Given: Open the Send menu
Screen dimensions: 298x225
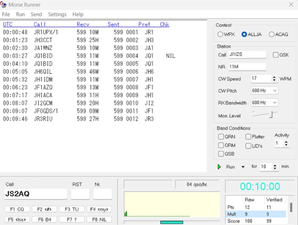Looking at the screenshot, I should 36,15.
